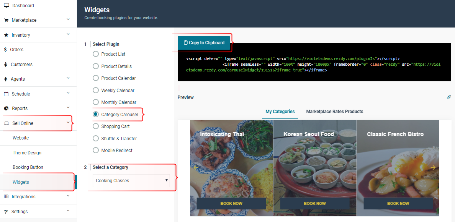Click the Marketplace cart icon
The width and height of the screenshot is (455, 222).
click(6, 20)
